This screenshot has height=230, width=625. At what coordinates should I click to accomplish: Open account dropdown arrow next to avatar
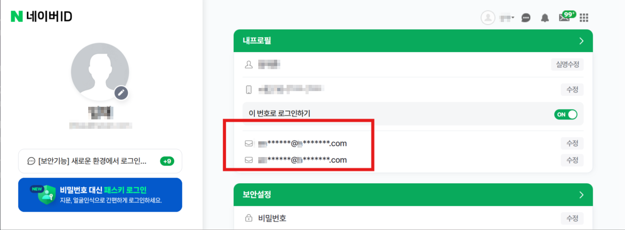coord(513,17)
